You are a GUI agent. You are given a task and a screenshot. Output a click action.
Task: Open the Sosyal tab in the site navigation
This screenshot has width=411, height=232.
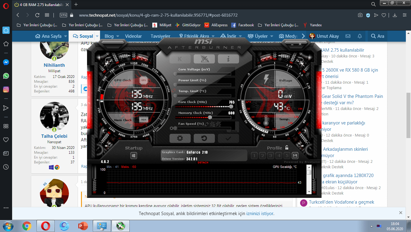click(x=83, y=36)
